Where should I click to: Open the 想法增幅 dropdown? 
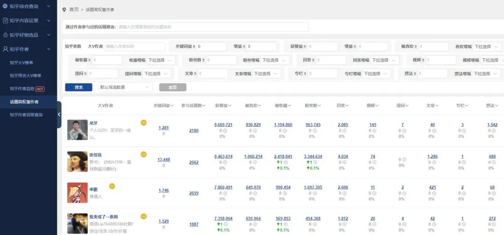pyautogui.click(x=487, y=74)
